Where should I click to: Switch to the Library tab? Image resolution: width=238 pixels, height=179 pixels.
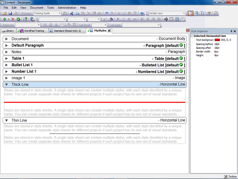pyautogui.click(x=8, y=31)
